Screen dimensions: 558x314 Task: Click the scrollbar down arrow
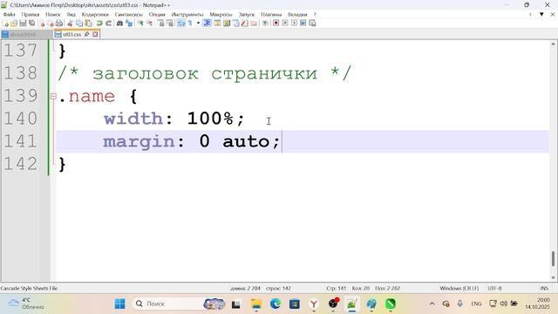coord(553,277)
